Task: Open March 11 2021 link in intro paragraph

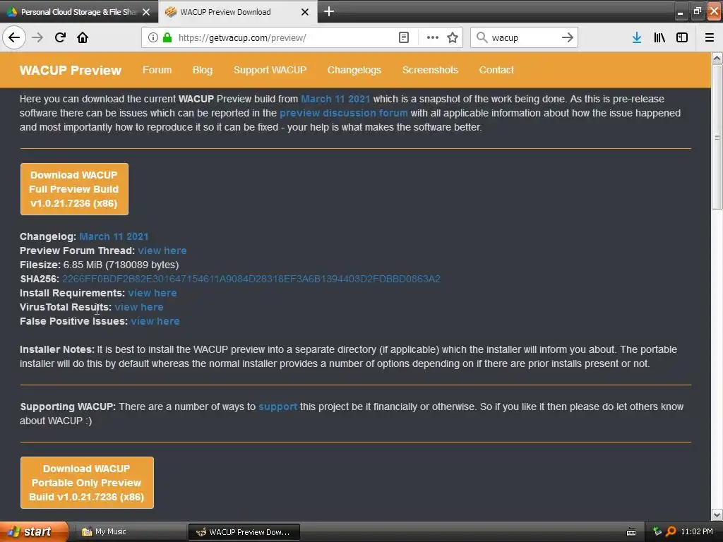Action: click(x=335, y=99)
